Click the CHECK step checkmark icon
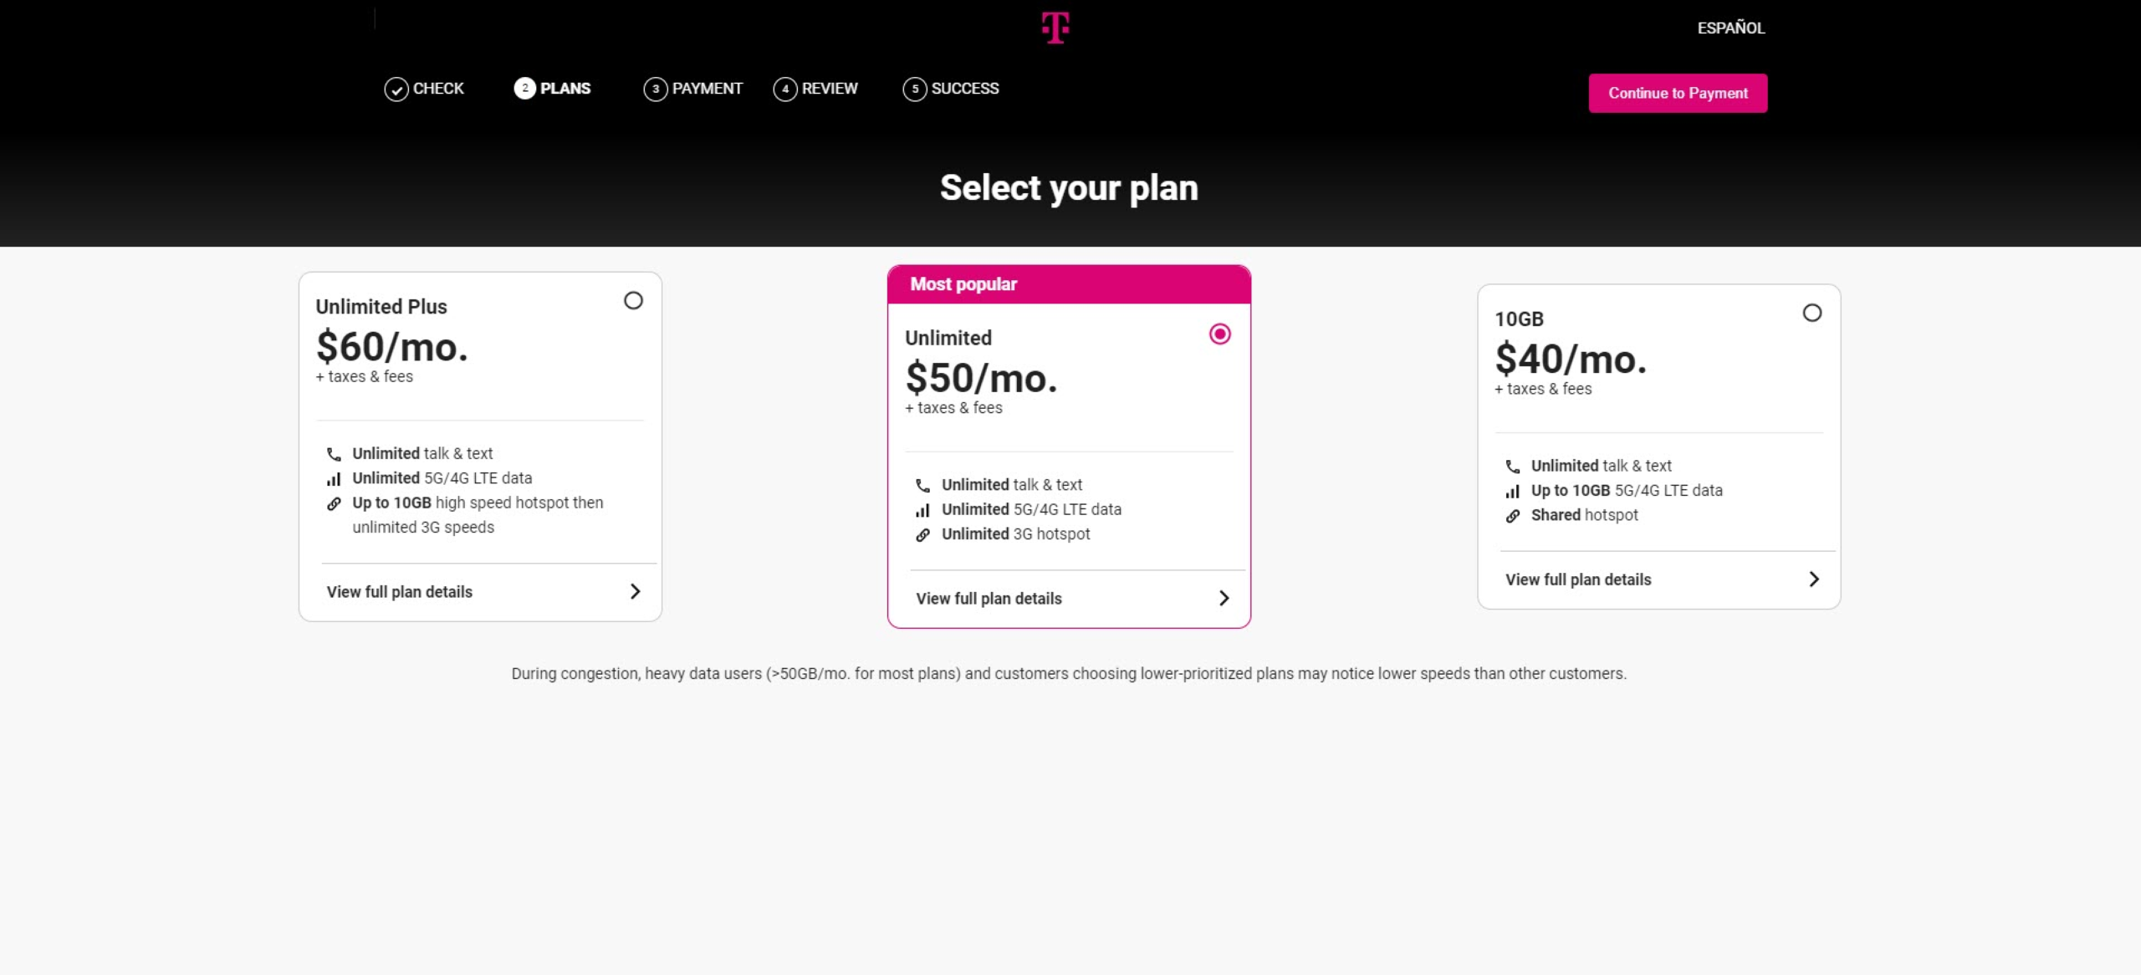The image size is (2141, 975). pyautogui.click(x=396, y=89)
